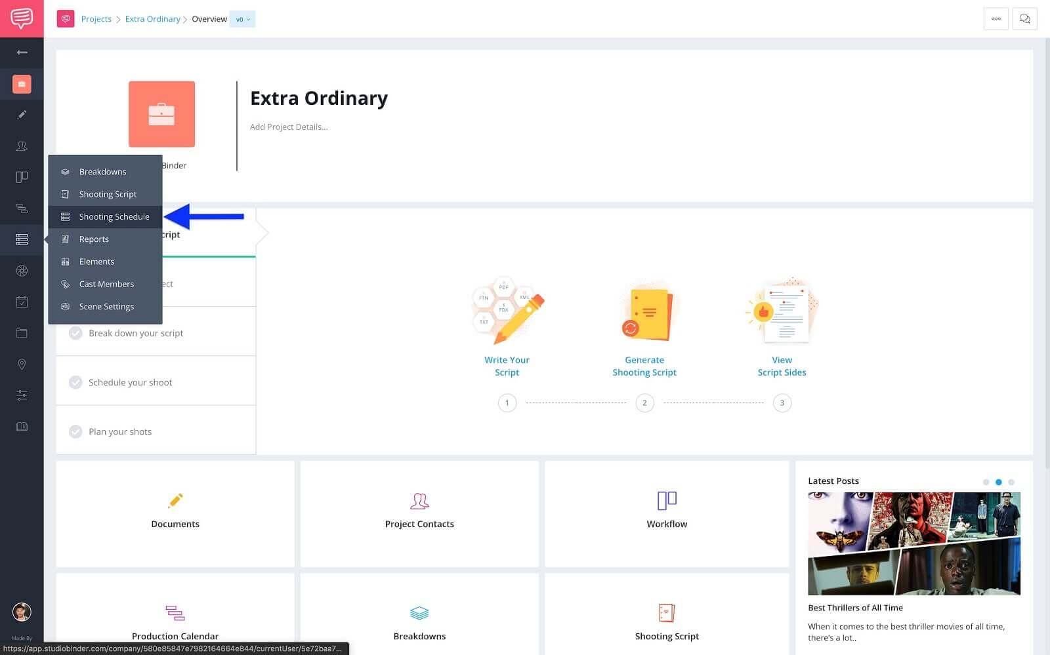Select Reports in the flyout menu

(105, 239)
